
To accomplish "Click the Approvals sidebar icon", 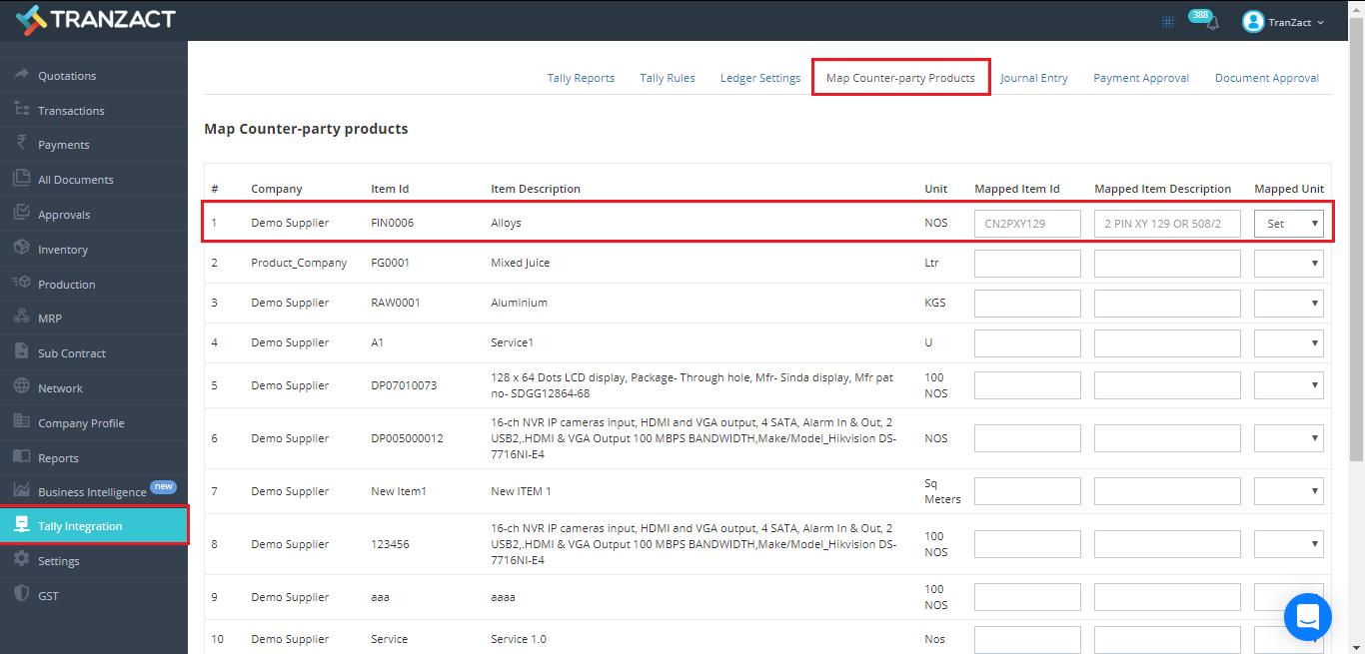I will (x=21, y=214).
